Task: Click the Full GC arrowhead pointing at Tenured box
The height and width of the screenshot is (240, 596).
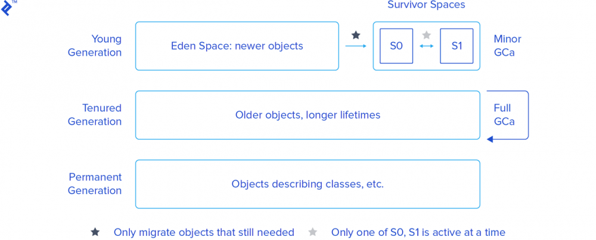Action: 490,139
